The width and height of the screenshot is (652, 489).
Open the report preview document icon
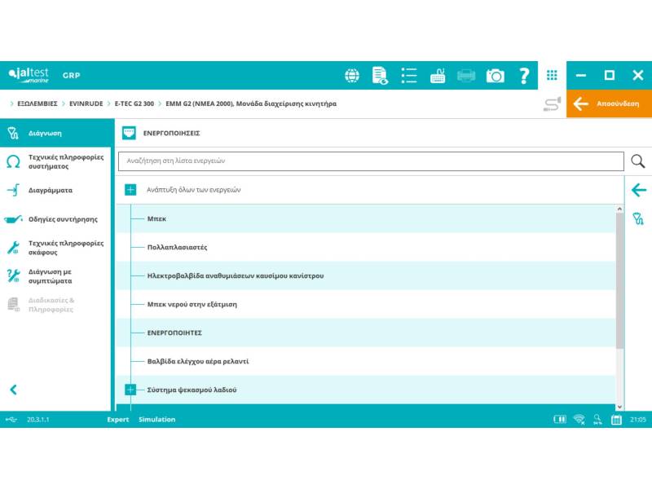coord(380,76)
